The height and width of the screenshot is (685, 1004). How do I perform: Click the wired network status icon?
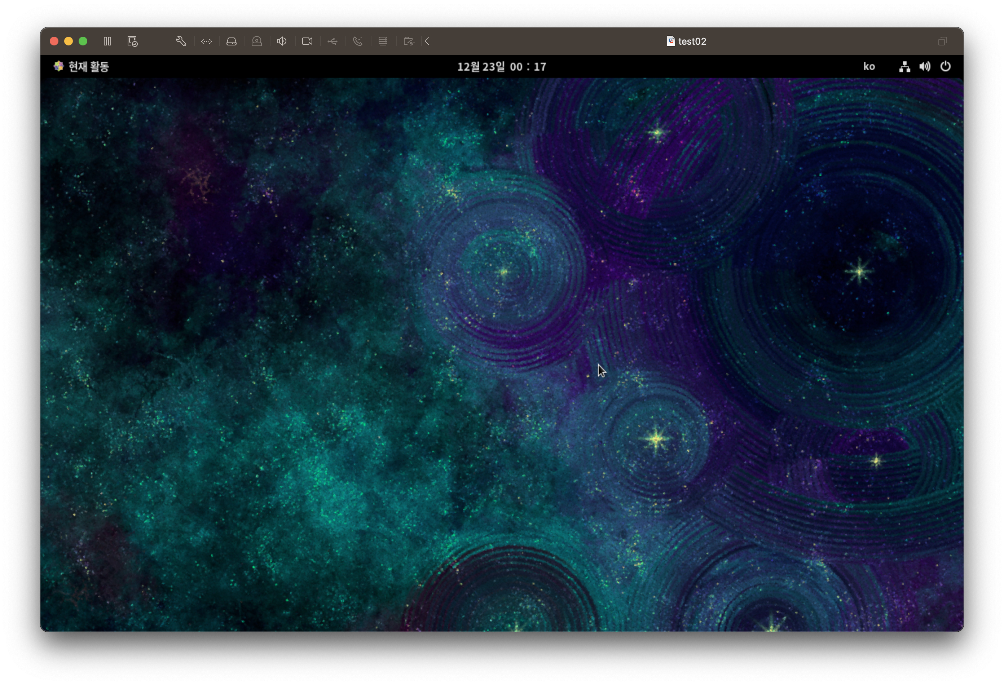904,66
